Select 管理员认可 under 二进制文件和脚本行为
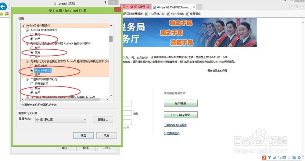The height and width of the screenshot is (161, 305). pos(32,84)
